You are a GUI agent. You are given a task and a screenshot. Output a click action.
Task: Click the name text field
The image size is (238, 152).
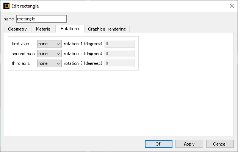(41, 19)
